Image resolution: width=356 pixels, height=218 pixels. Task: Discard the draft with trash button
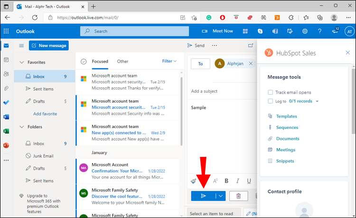[x=239, y=196]
